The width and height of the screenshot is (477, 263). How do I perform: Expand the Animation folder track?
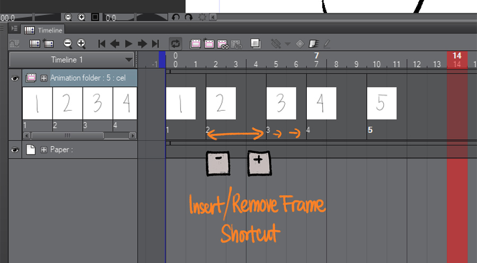pyautogui.click(x=44, y=78)
